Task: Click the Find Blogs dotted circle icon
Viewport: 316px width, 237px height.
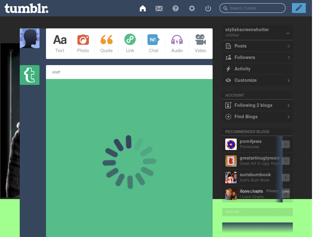Action: tap(228, 117)
